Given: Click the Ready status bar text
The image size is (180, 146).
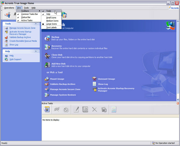Looking at the screenshot, I should [4, 143].
